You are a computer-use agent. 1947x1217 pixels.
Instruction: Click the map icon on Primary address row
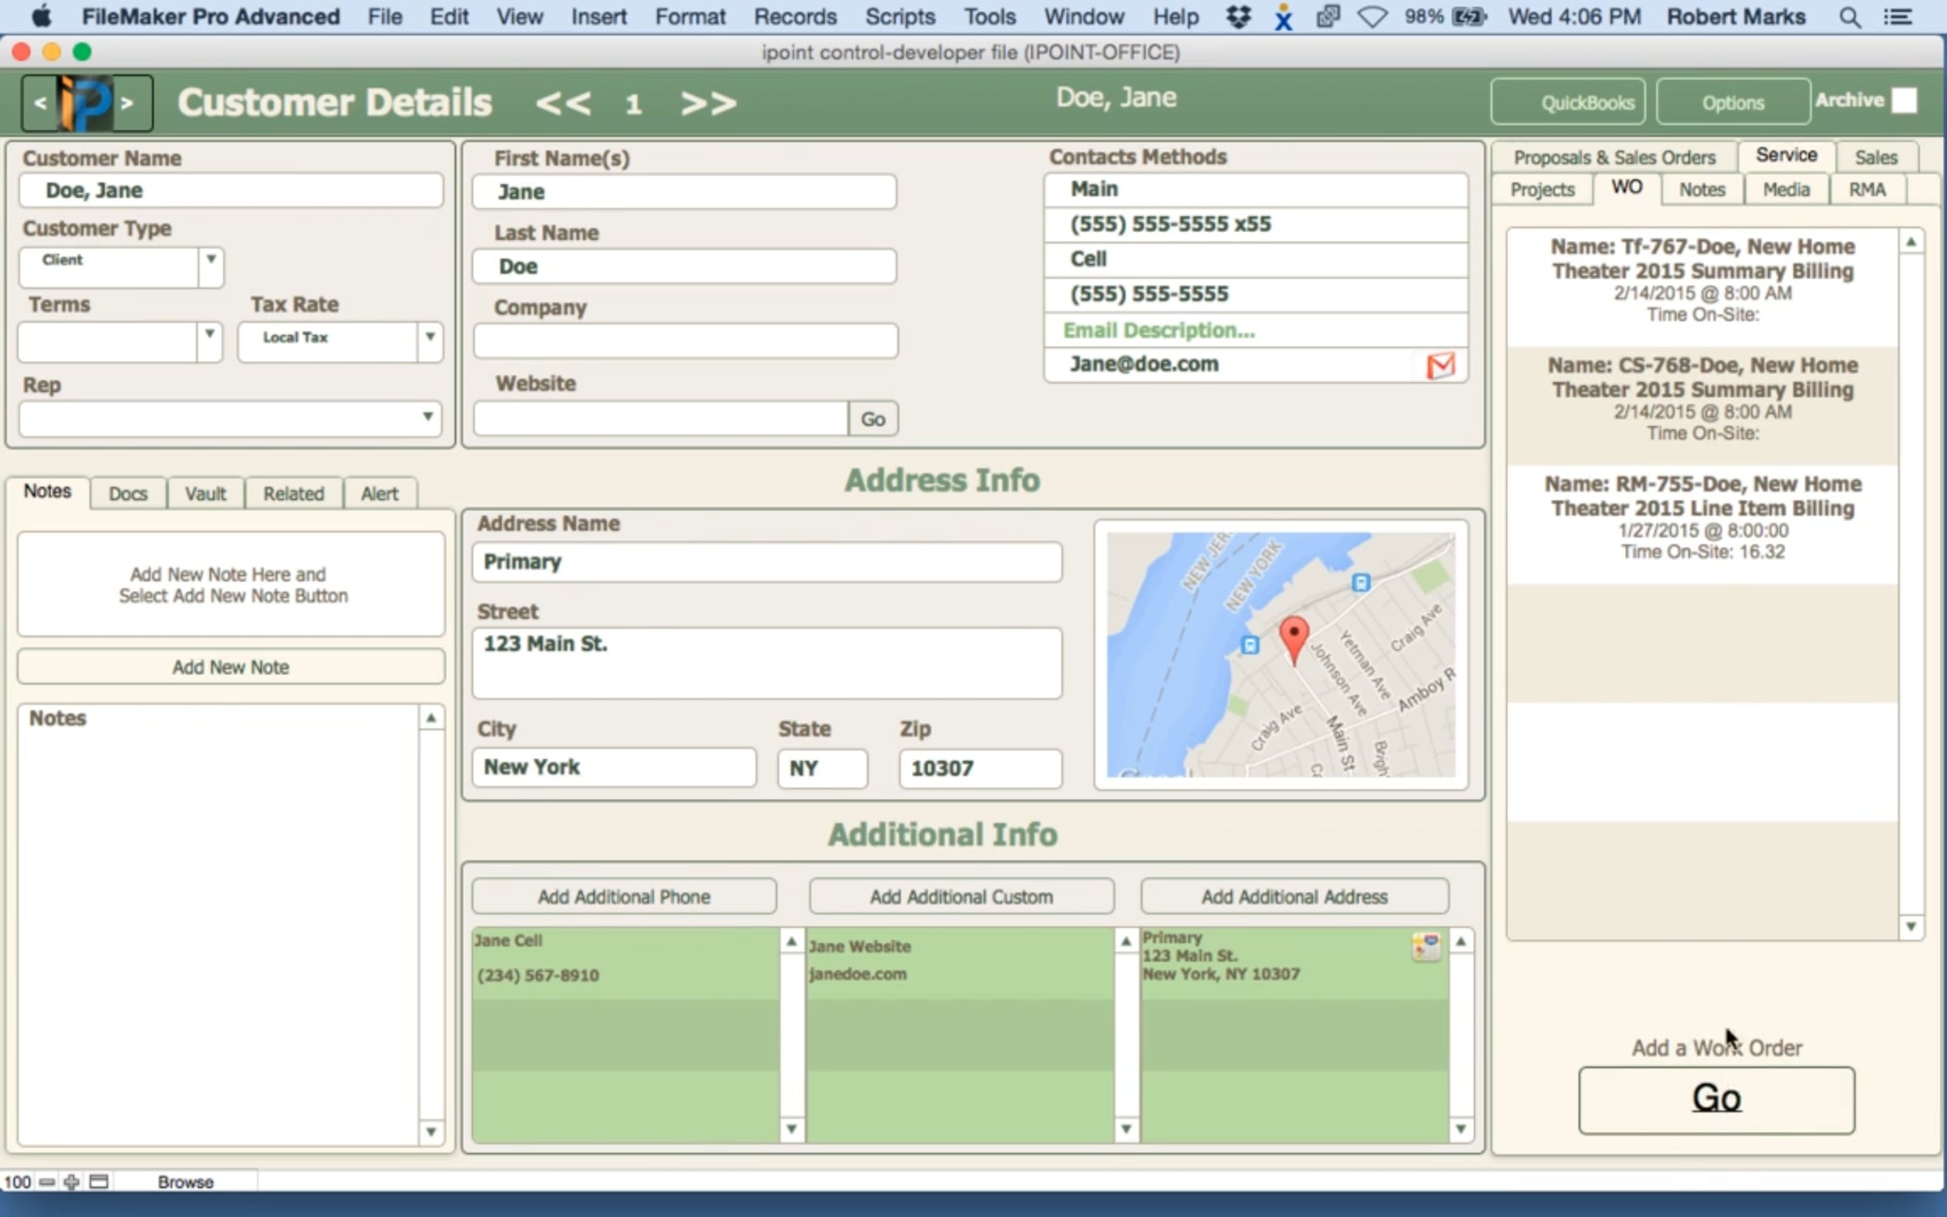tap(1425, 947)
